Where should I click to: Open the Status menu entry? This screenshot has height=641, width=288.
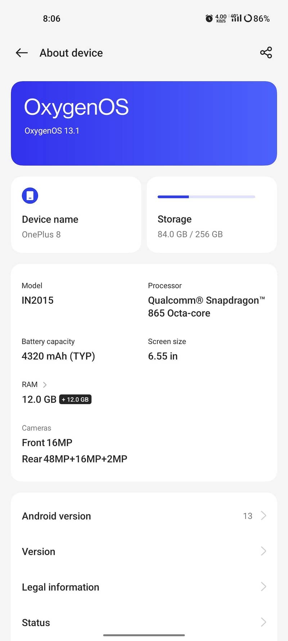144,623
